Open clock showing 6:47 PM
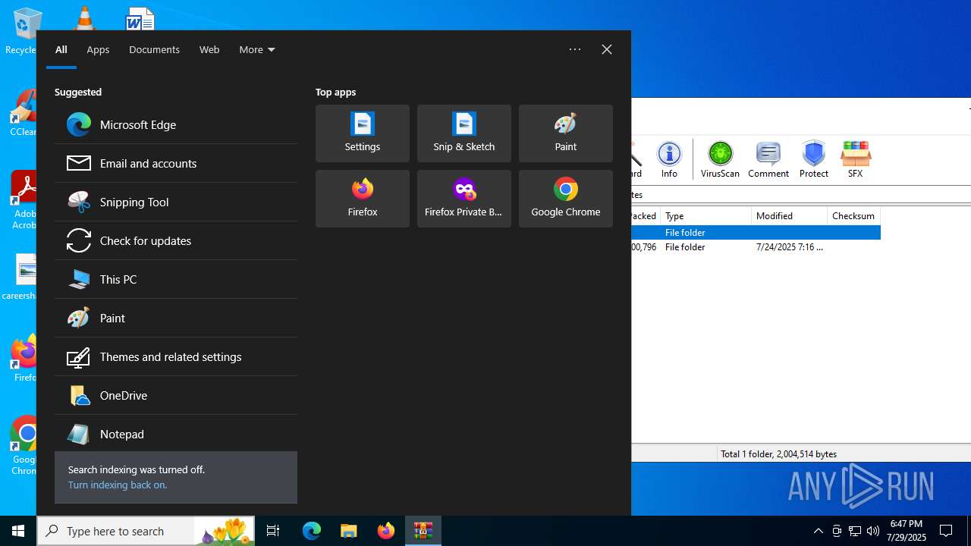Screen dimensions: 971x546 click(907, 531)
